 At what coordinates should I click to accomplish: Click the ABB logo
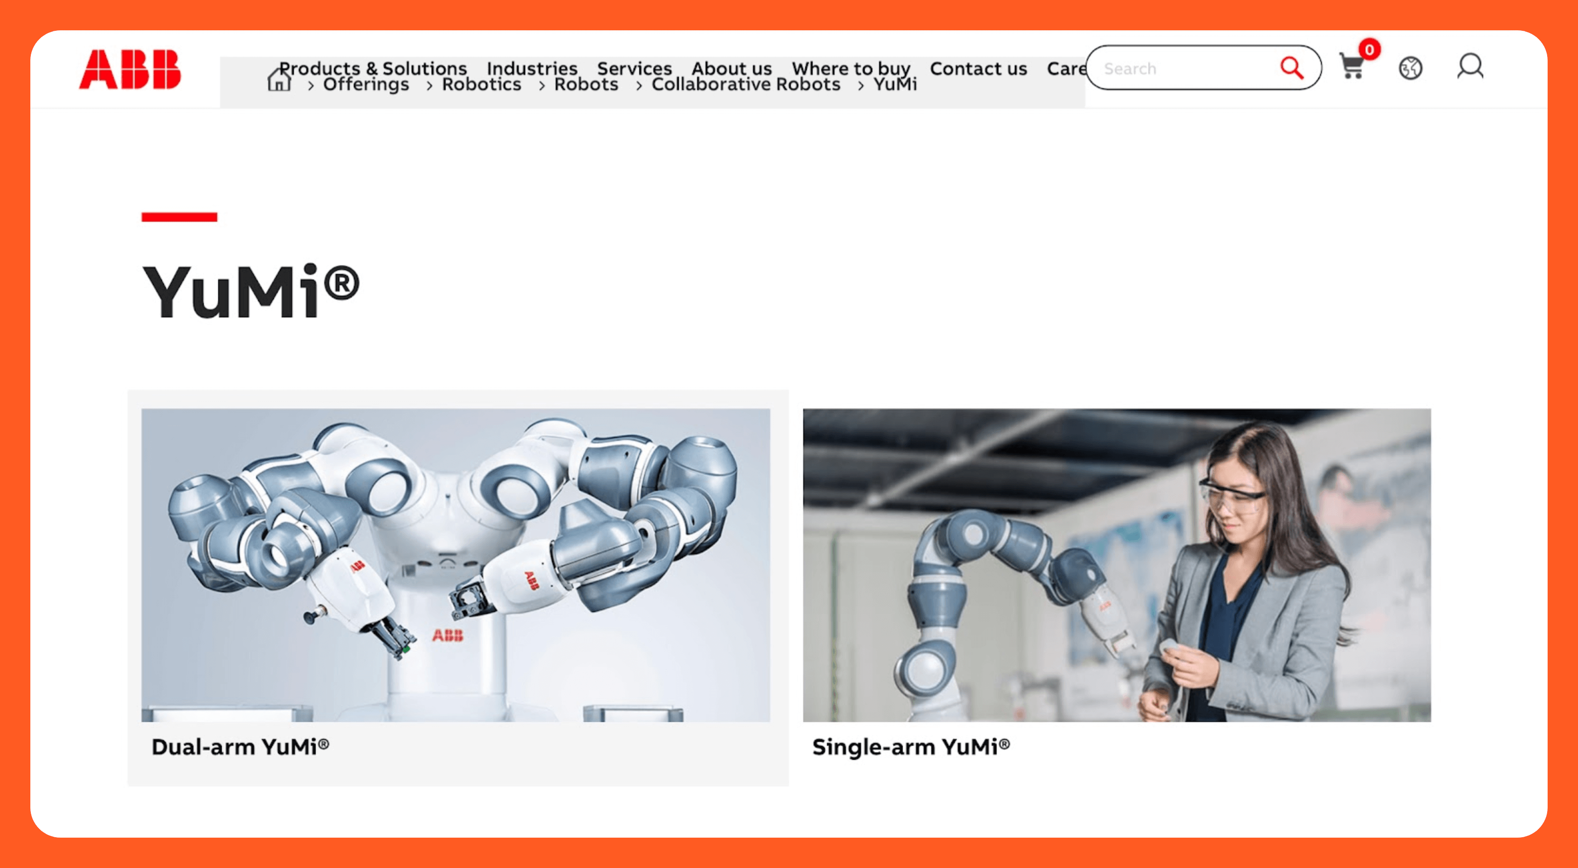point(130,69)
